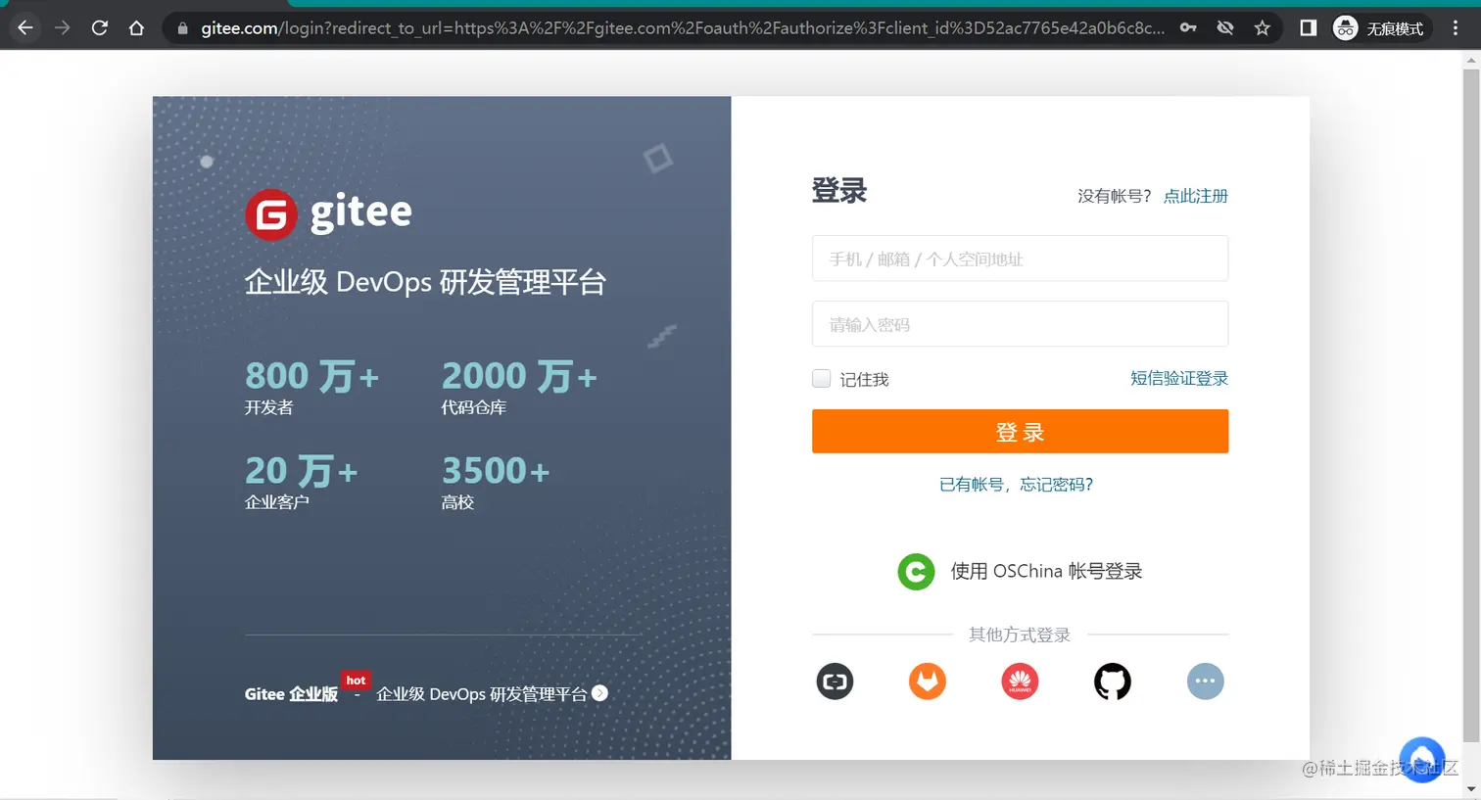Reload the Gitee login page

pos(100,28)
